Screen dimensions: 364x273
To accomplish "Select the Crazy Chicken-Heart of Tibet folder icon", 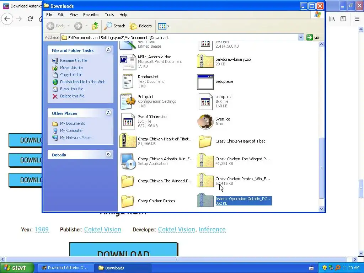I will [205, 141].
